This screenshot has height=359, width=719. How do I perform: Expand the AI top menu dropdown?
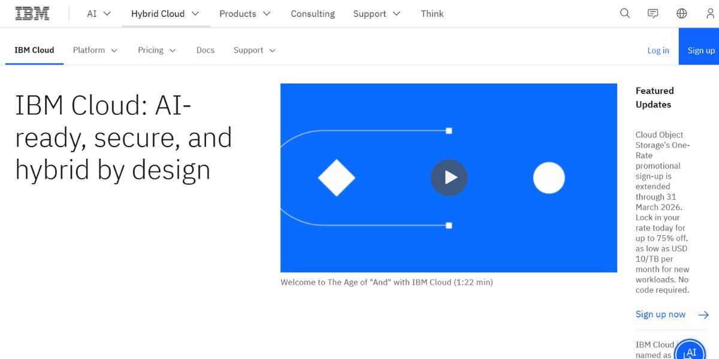pos(99,14)
